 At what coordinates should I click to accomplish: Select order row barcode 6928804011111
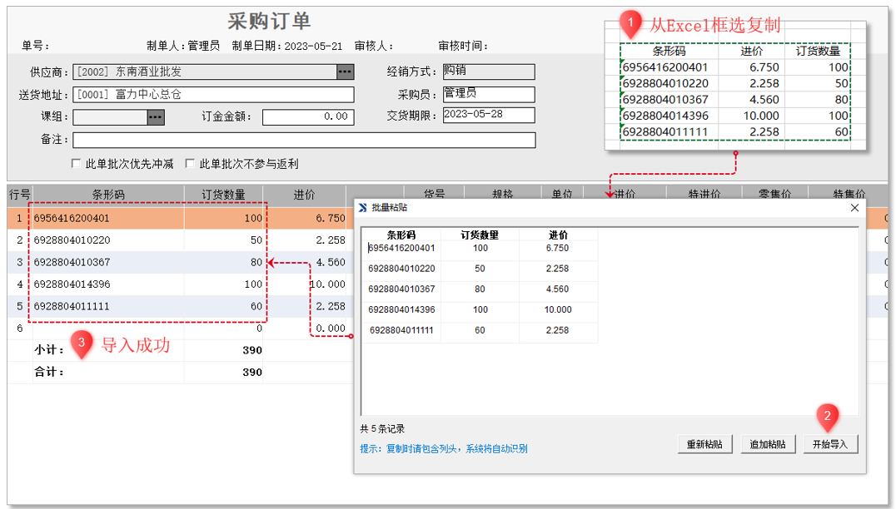point(72,306)
